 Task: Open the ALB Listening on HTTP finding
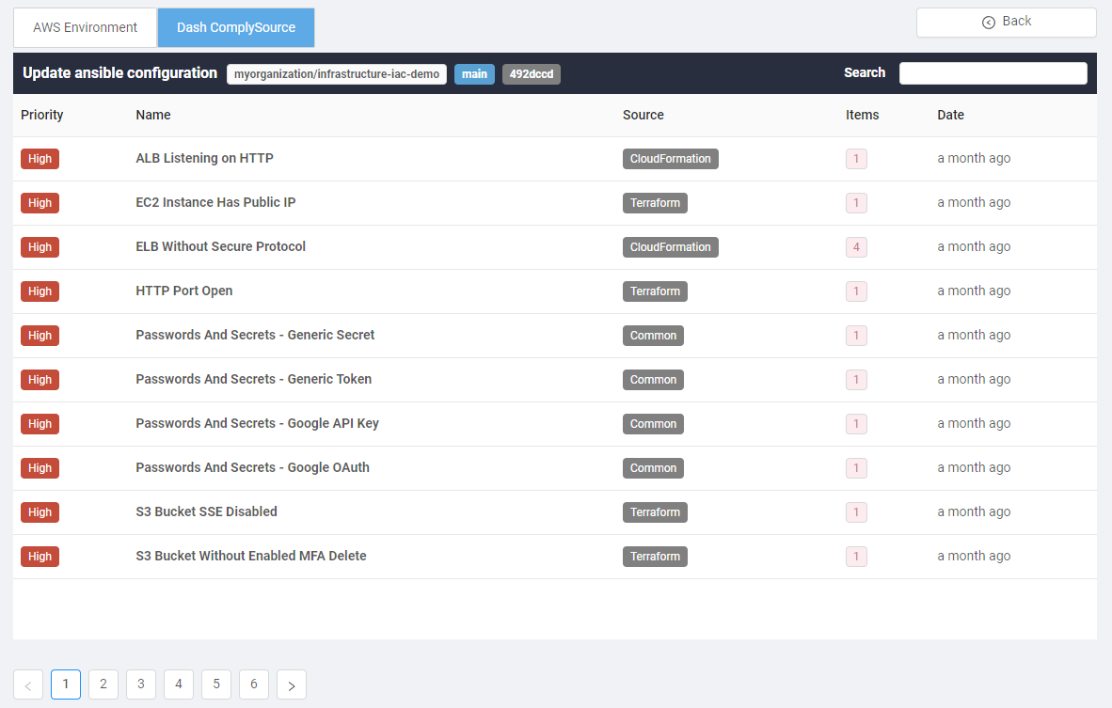(204, 159)
